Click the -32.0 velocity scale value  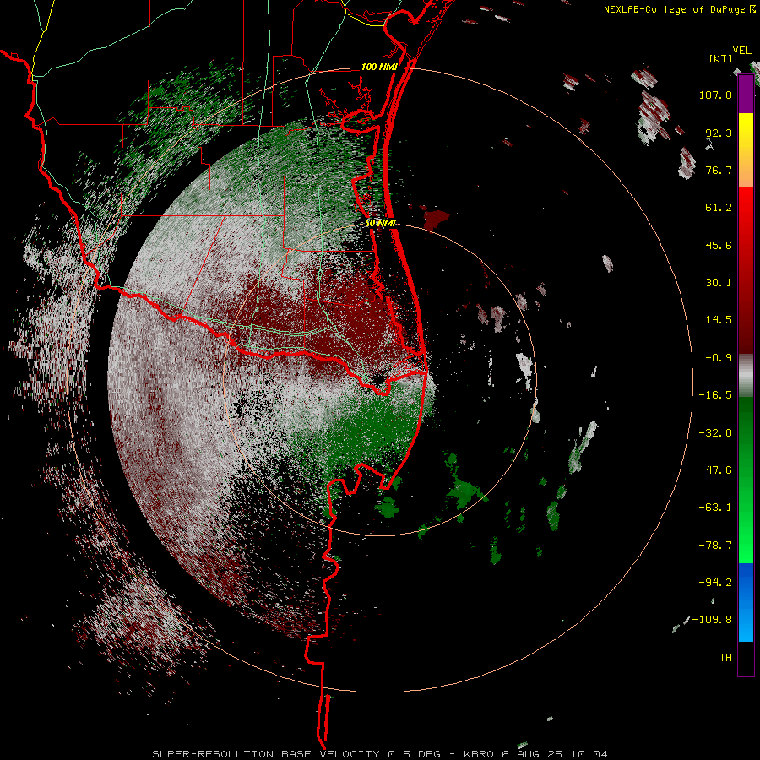click(715, 433)
